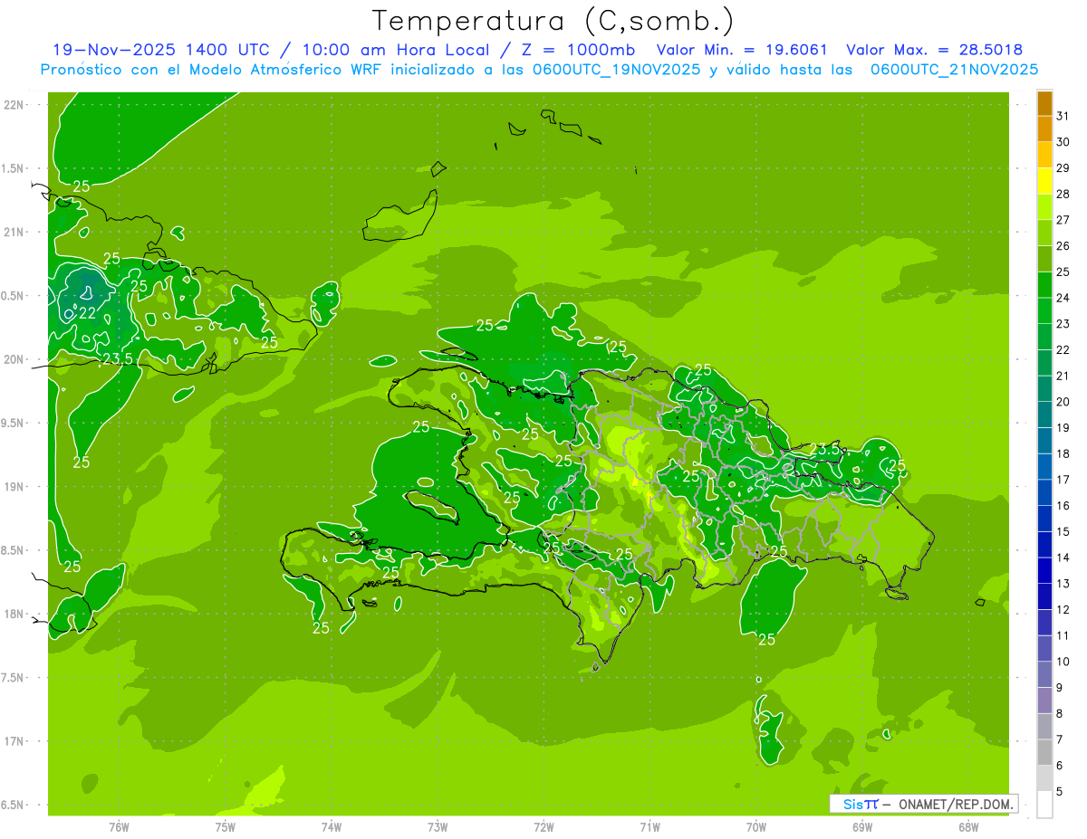The image size is (1087, 839).
Task: Click the '23.5' contour label in northeastern Dominican Republic
Action: click(x=824, y=449)
